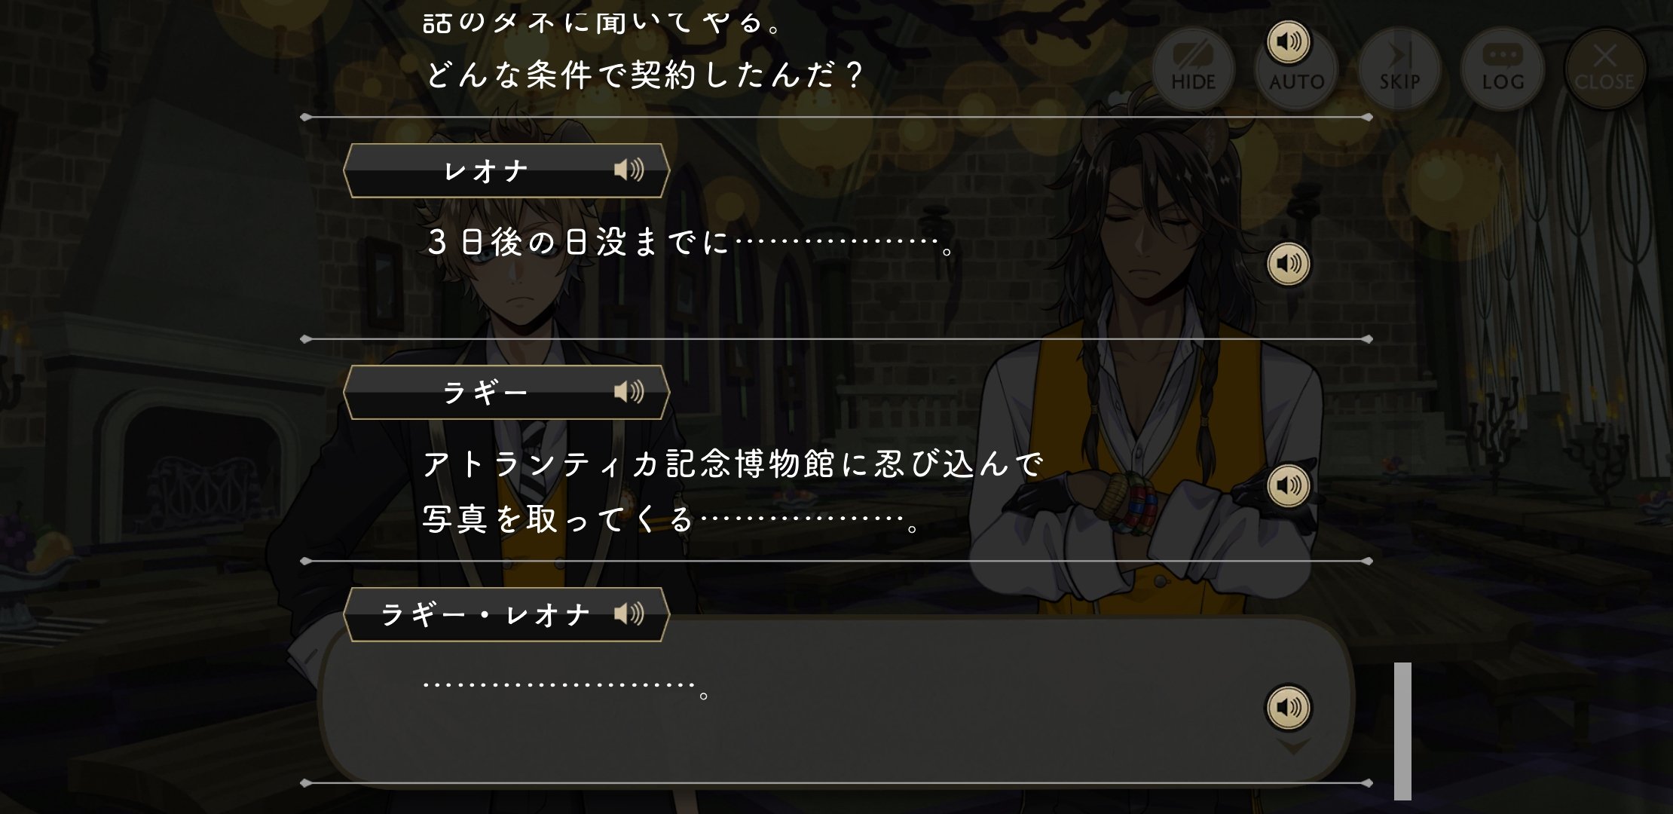Play round speaker icon beside アトランティカ記念博物館 line

[x=1289, y=485]
